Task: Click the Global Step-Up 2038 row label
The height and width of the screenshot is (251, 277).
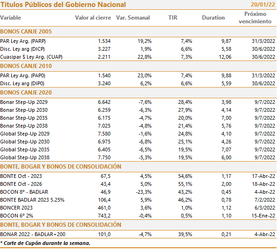Action: tap(25, 157)
